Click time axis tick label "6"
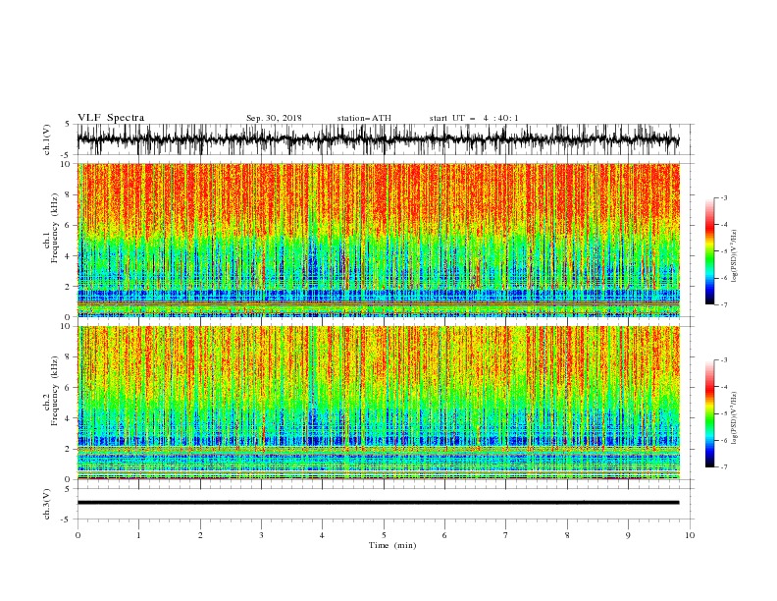The height and width of the screenshot is (601, 777). click(x=444, y=535)
